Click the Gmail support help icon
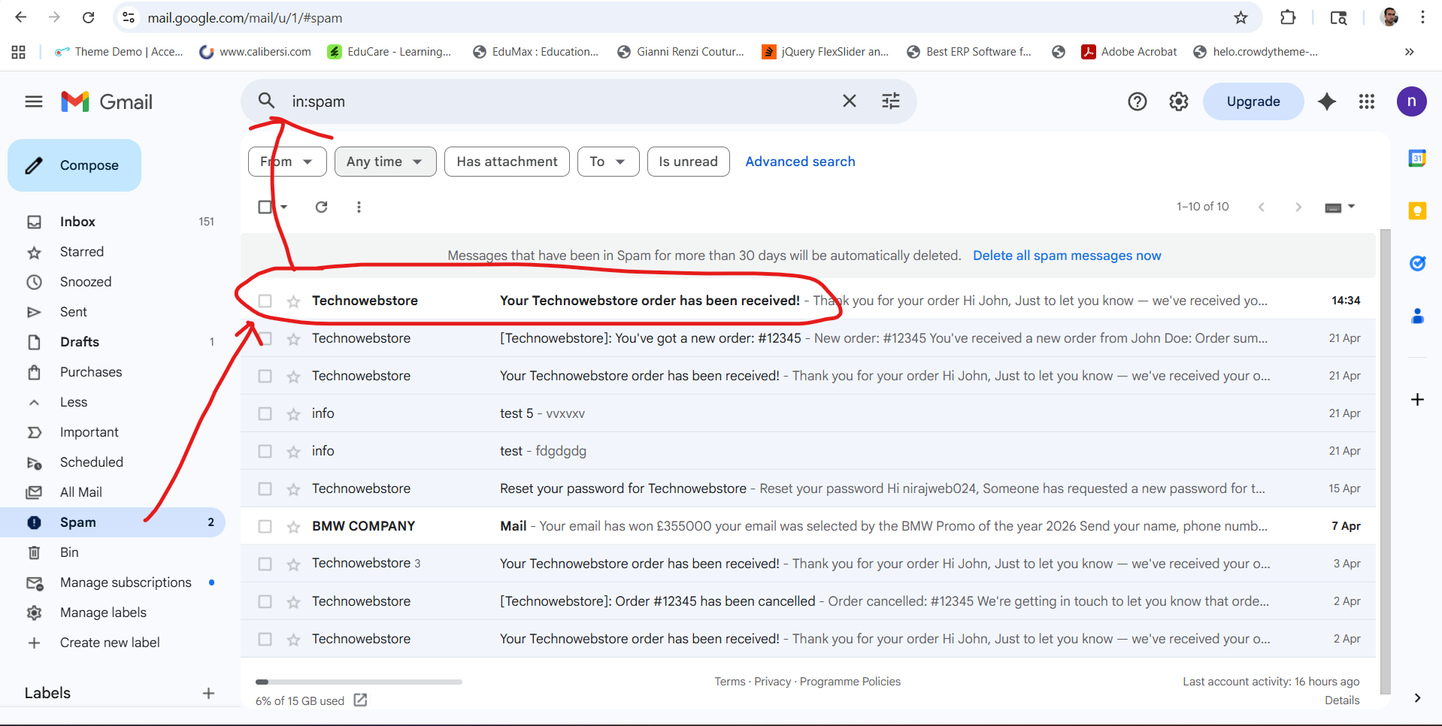Image resolution: width=1442 pixels, height=726 pixels. pyautogui.click(x=1137, y=101)
